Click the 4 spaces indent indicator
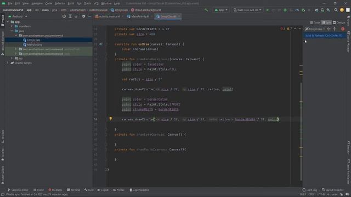 click(332, 194)
